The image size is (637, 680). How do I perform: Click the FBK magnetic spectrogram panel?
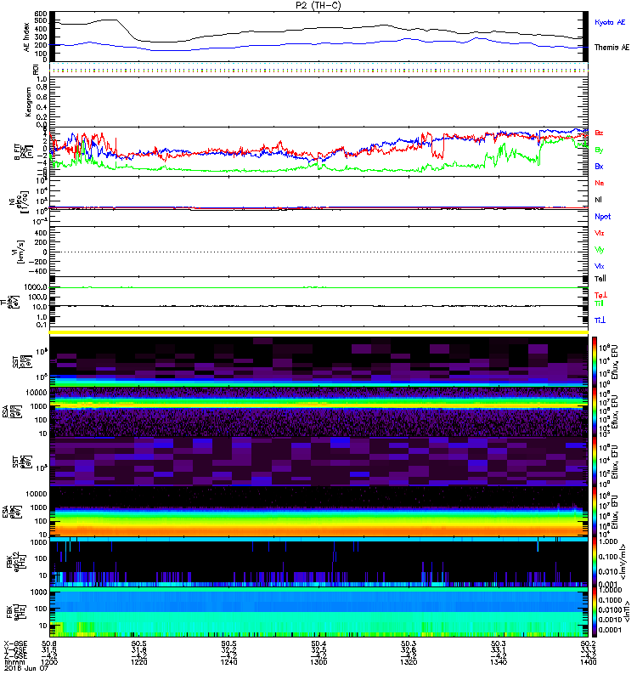click(x=318, y=612)
